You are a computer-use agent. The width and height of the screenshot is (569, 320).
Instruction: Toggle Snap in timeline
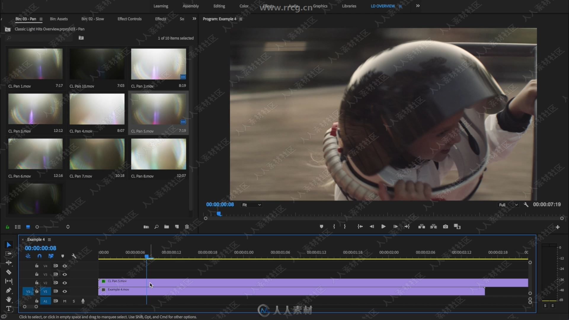[x=39, y=256]
